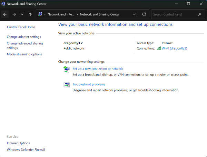207x157 pixels.
Task: Go up one level with up arrow
Action: point(30,14)
